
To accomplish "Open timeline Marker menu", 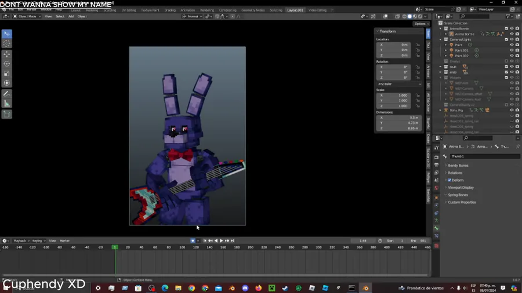I will pyautogui.click(x=64, y=240).
